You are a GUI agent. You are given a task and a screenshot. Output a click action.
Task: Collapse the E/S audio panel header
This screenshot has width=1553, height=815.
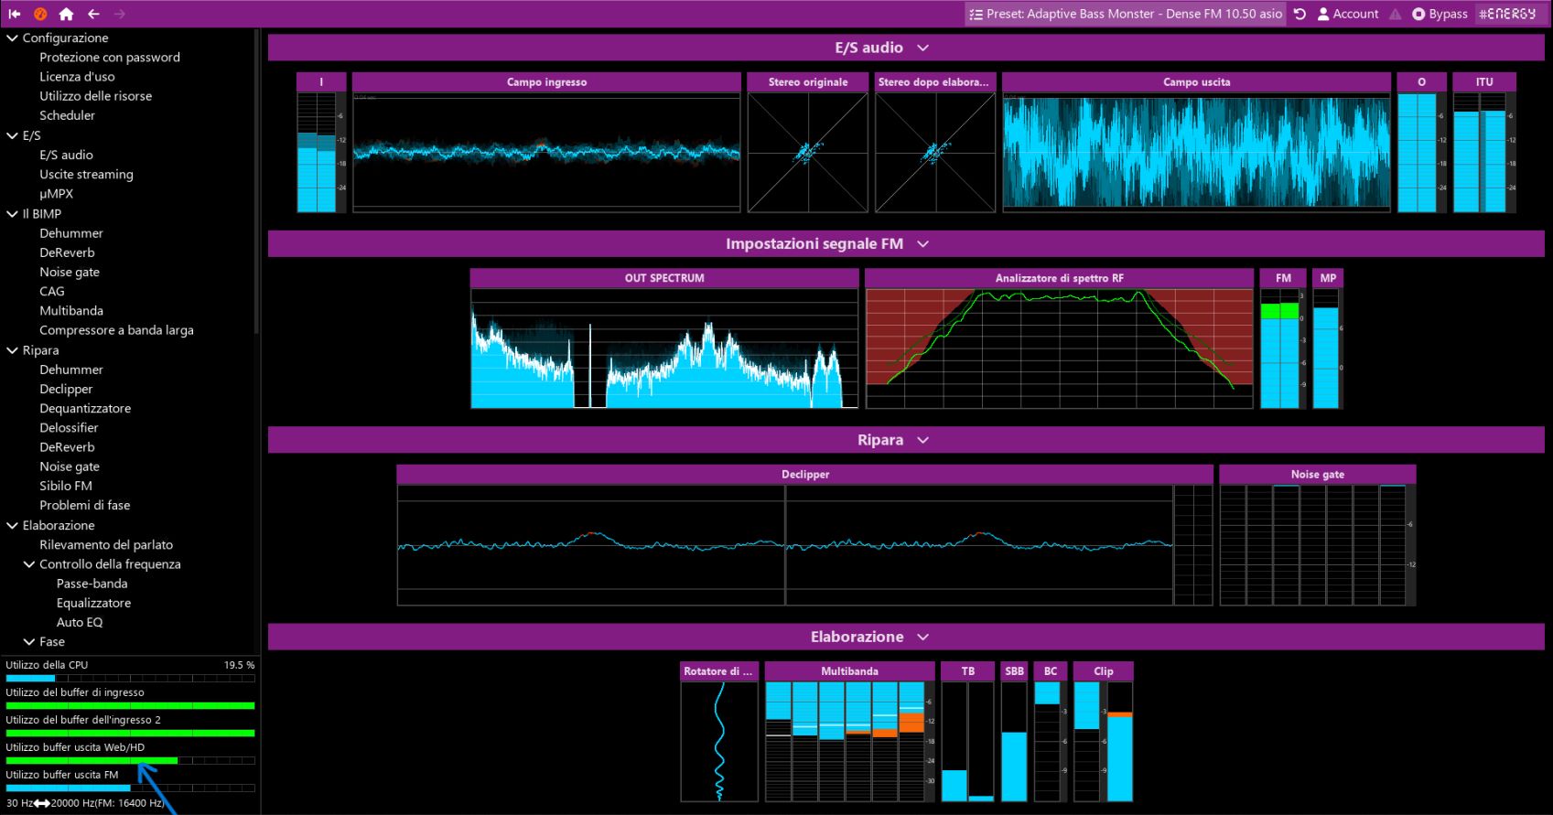pos(922,48)
